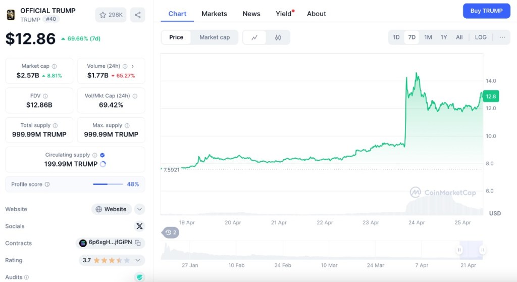Enable LOG scale on the chart
This screenshot has height=282, width=517.
pyautogui.click(x=481, y=37)
